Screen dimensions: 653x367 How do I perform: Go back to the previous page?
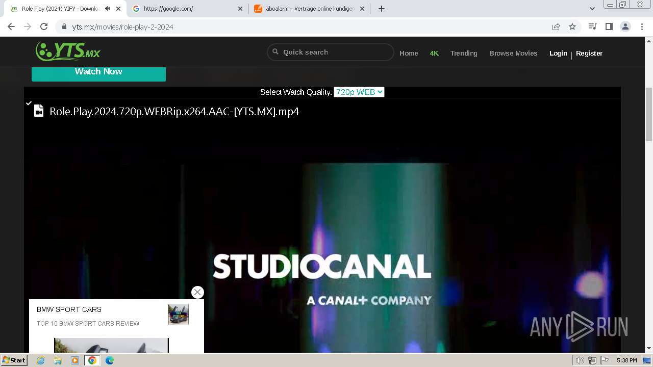pyautogui.click(x=11, y=27)
